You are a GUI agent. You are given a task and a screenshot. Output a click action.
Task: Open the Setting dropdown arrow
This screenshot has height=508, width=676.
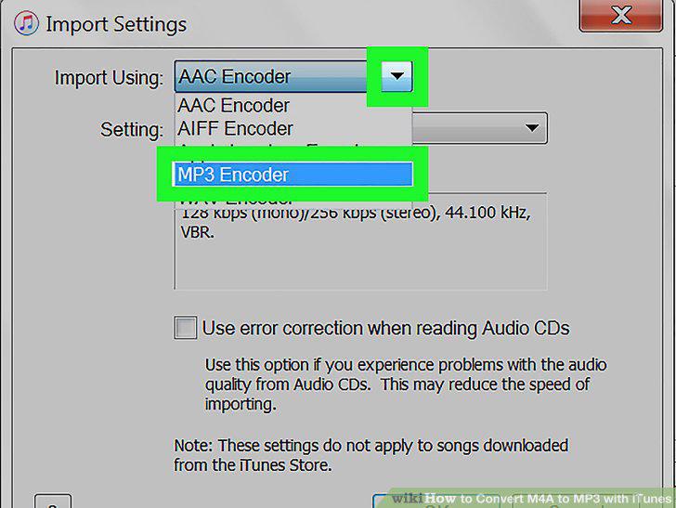click(532, 127)
